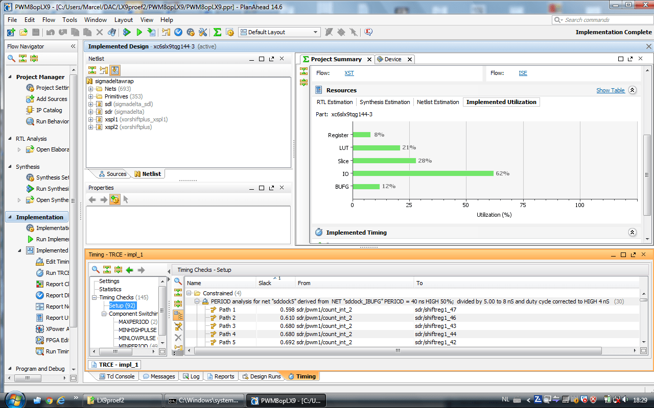Switch to the Sources tab

coord(112,174)
